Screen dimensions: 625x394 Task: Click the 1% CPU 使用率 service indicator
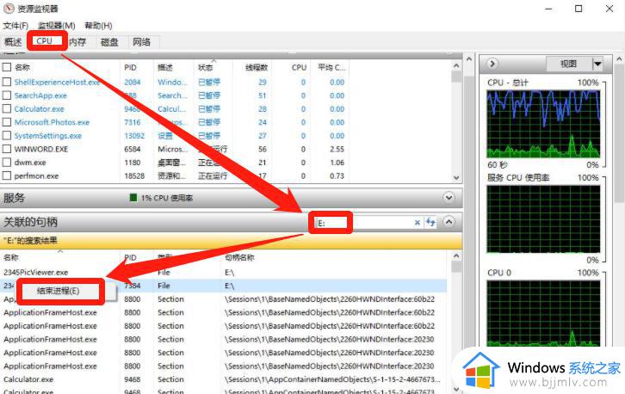(x=162, y=198)
